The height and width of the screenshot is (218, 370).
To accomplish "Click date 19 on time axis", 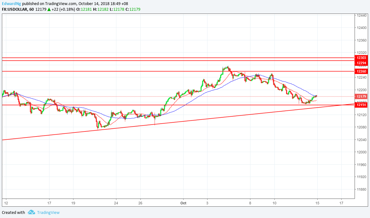I will (73, 203).
